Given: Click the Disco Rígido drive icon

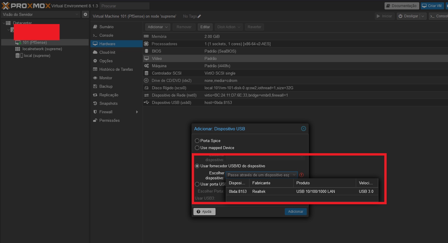Looking at the screenshot, I should click(x=146, y=88).
